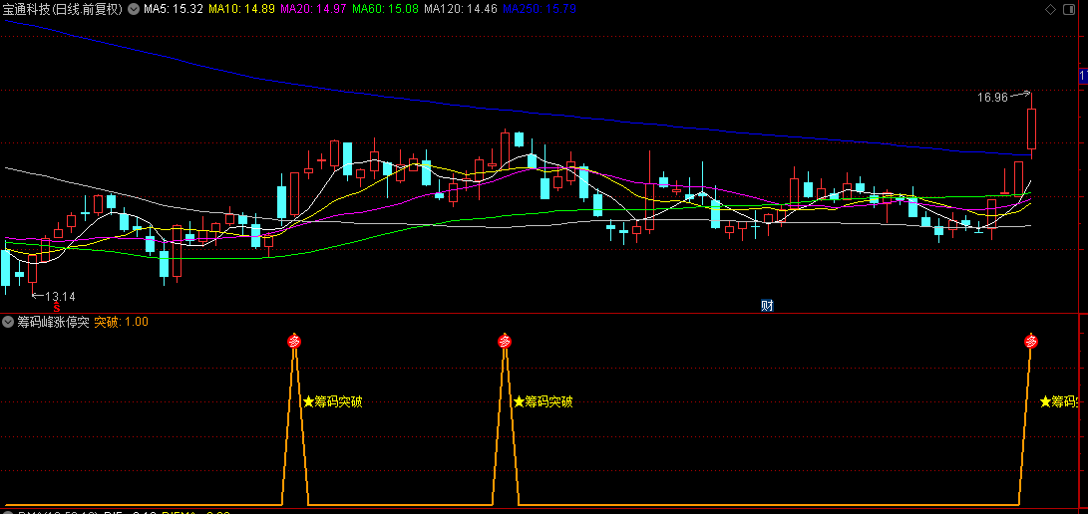
Task: Open the 宝通科技 main chart dropdown menu
Action: pos(133,9)
